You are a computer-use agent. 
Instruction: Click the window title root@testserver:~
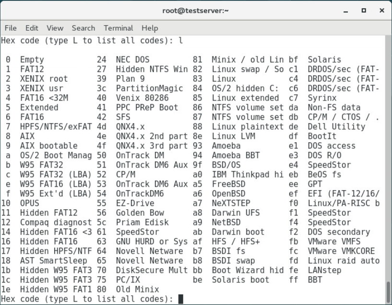click(195, 11)
